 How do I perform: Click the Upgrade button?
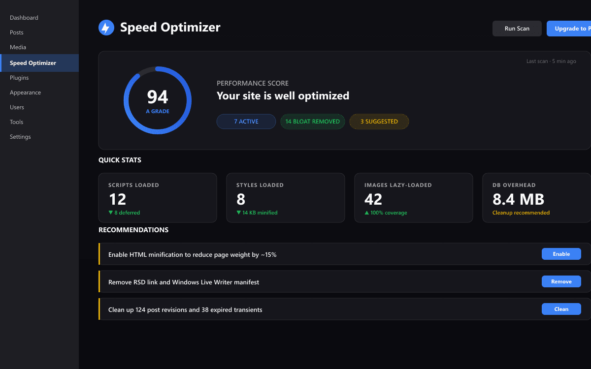click(569, 29)
